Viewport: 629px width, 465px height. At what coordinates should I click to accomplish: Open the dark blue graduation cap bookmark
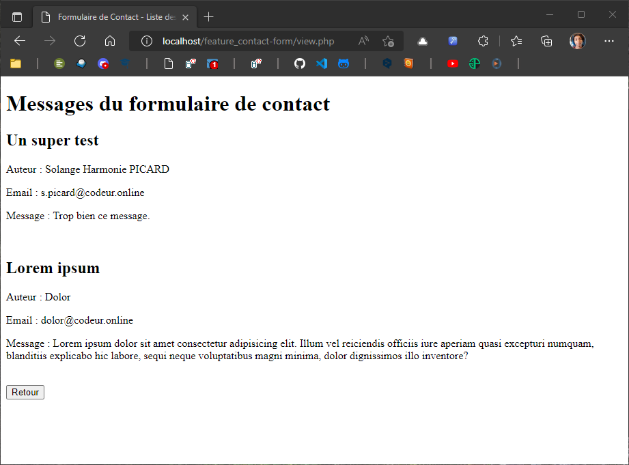click(x=125, y=64)
